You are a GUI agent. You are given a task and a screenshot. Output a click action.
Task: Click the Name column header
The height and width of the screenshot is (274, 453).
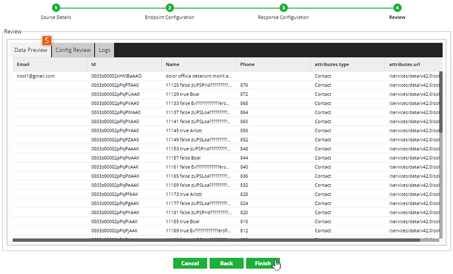click(199, 65)
